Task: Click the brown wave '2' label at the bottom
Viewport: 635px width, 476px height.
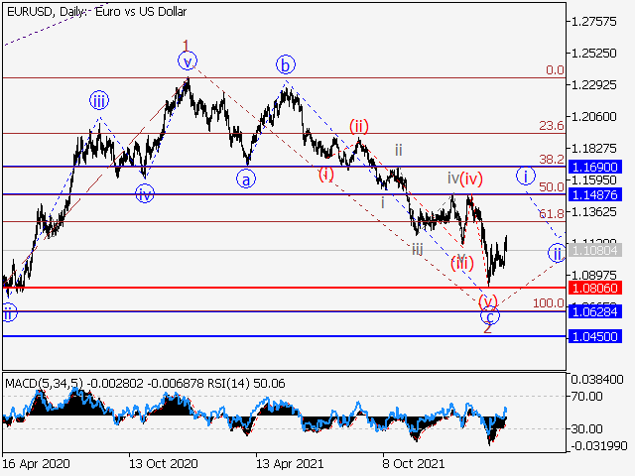Action: point(487,328)
